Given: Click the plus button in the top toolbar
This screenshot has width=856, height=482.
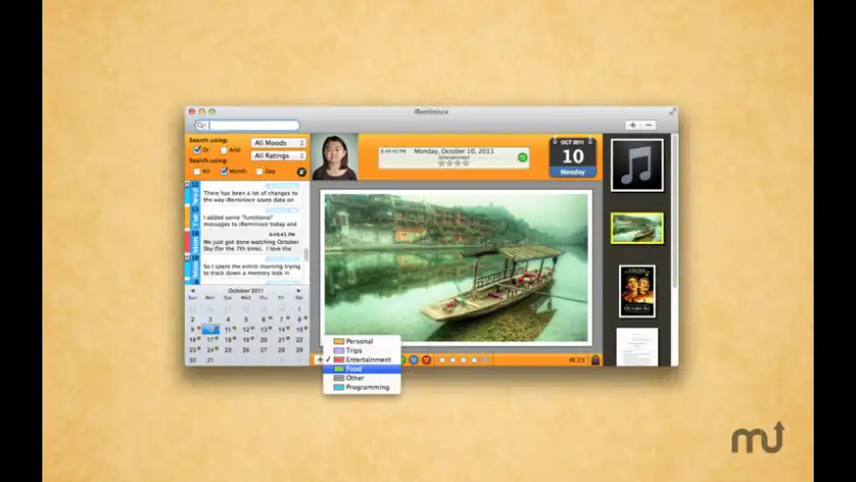Looking at the screenshot, I should [x=633, y=125].
